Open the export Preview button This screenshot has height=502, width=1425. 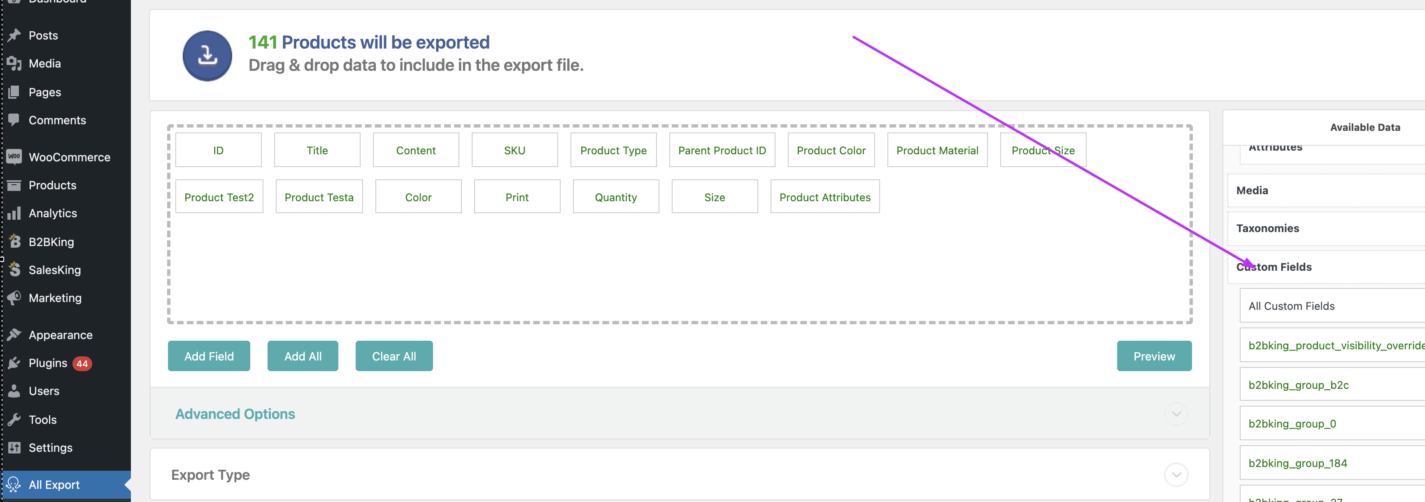click(x=1154, y=356)
